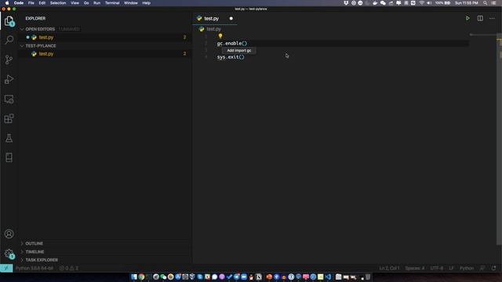Open the editor More Actions ellipsis
Image resolution: width=502 pixels, height=282 pixels.
coord(492,19)
